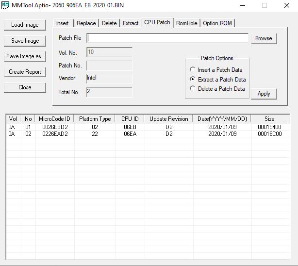Click the Update Revision column header
The height and width of the screenshot is (266, 298).
(x=169, y=119)
